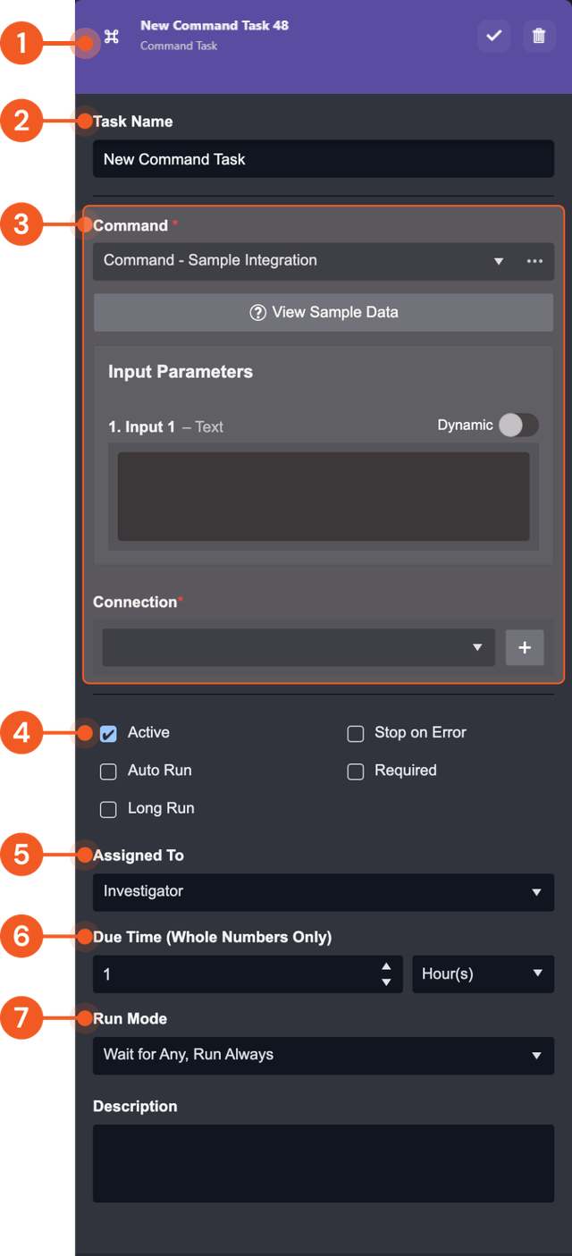Click the View Sample Data button
This screenshot has width=572, height=1256.
point(324,313)
